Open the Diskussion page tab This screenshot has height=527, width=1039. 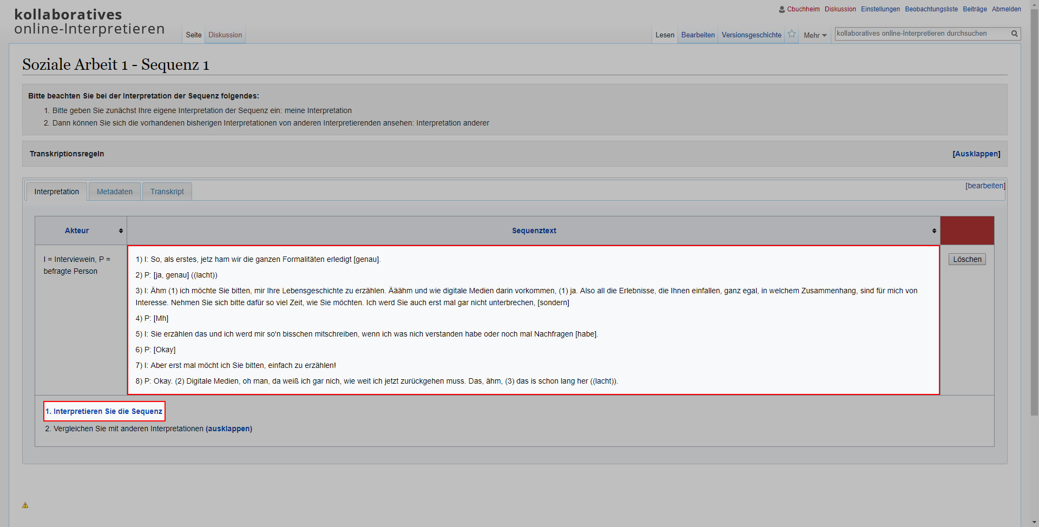225,35
